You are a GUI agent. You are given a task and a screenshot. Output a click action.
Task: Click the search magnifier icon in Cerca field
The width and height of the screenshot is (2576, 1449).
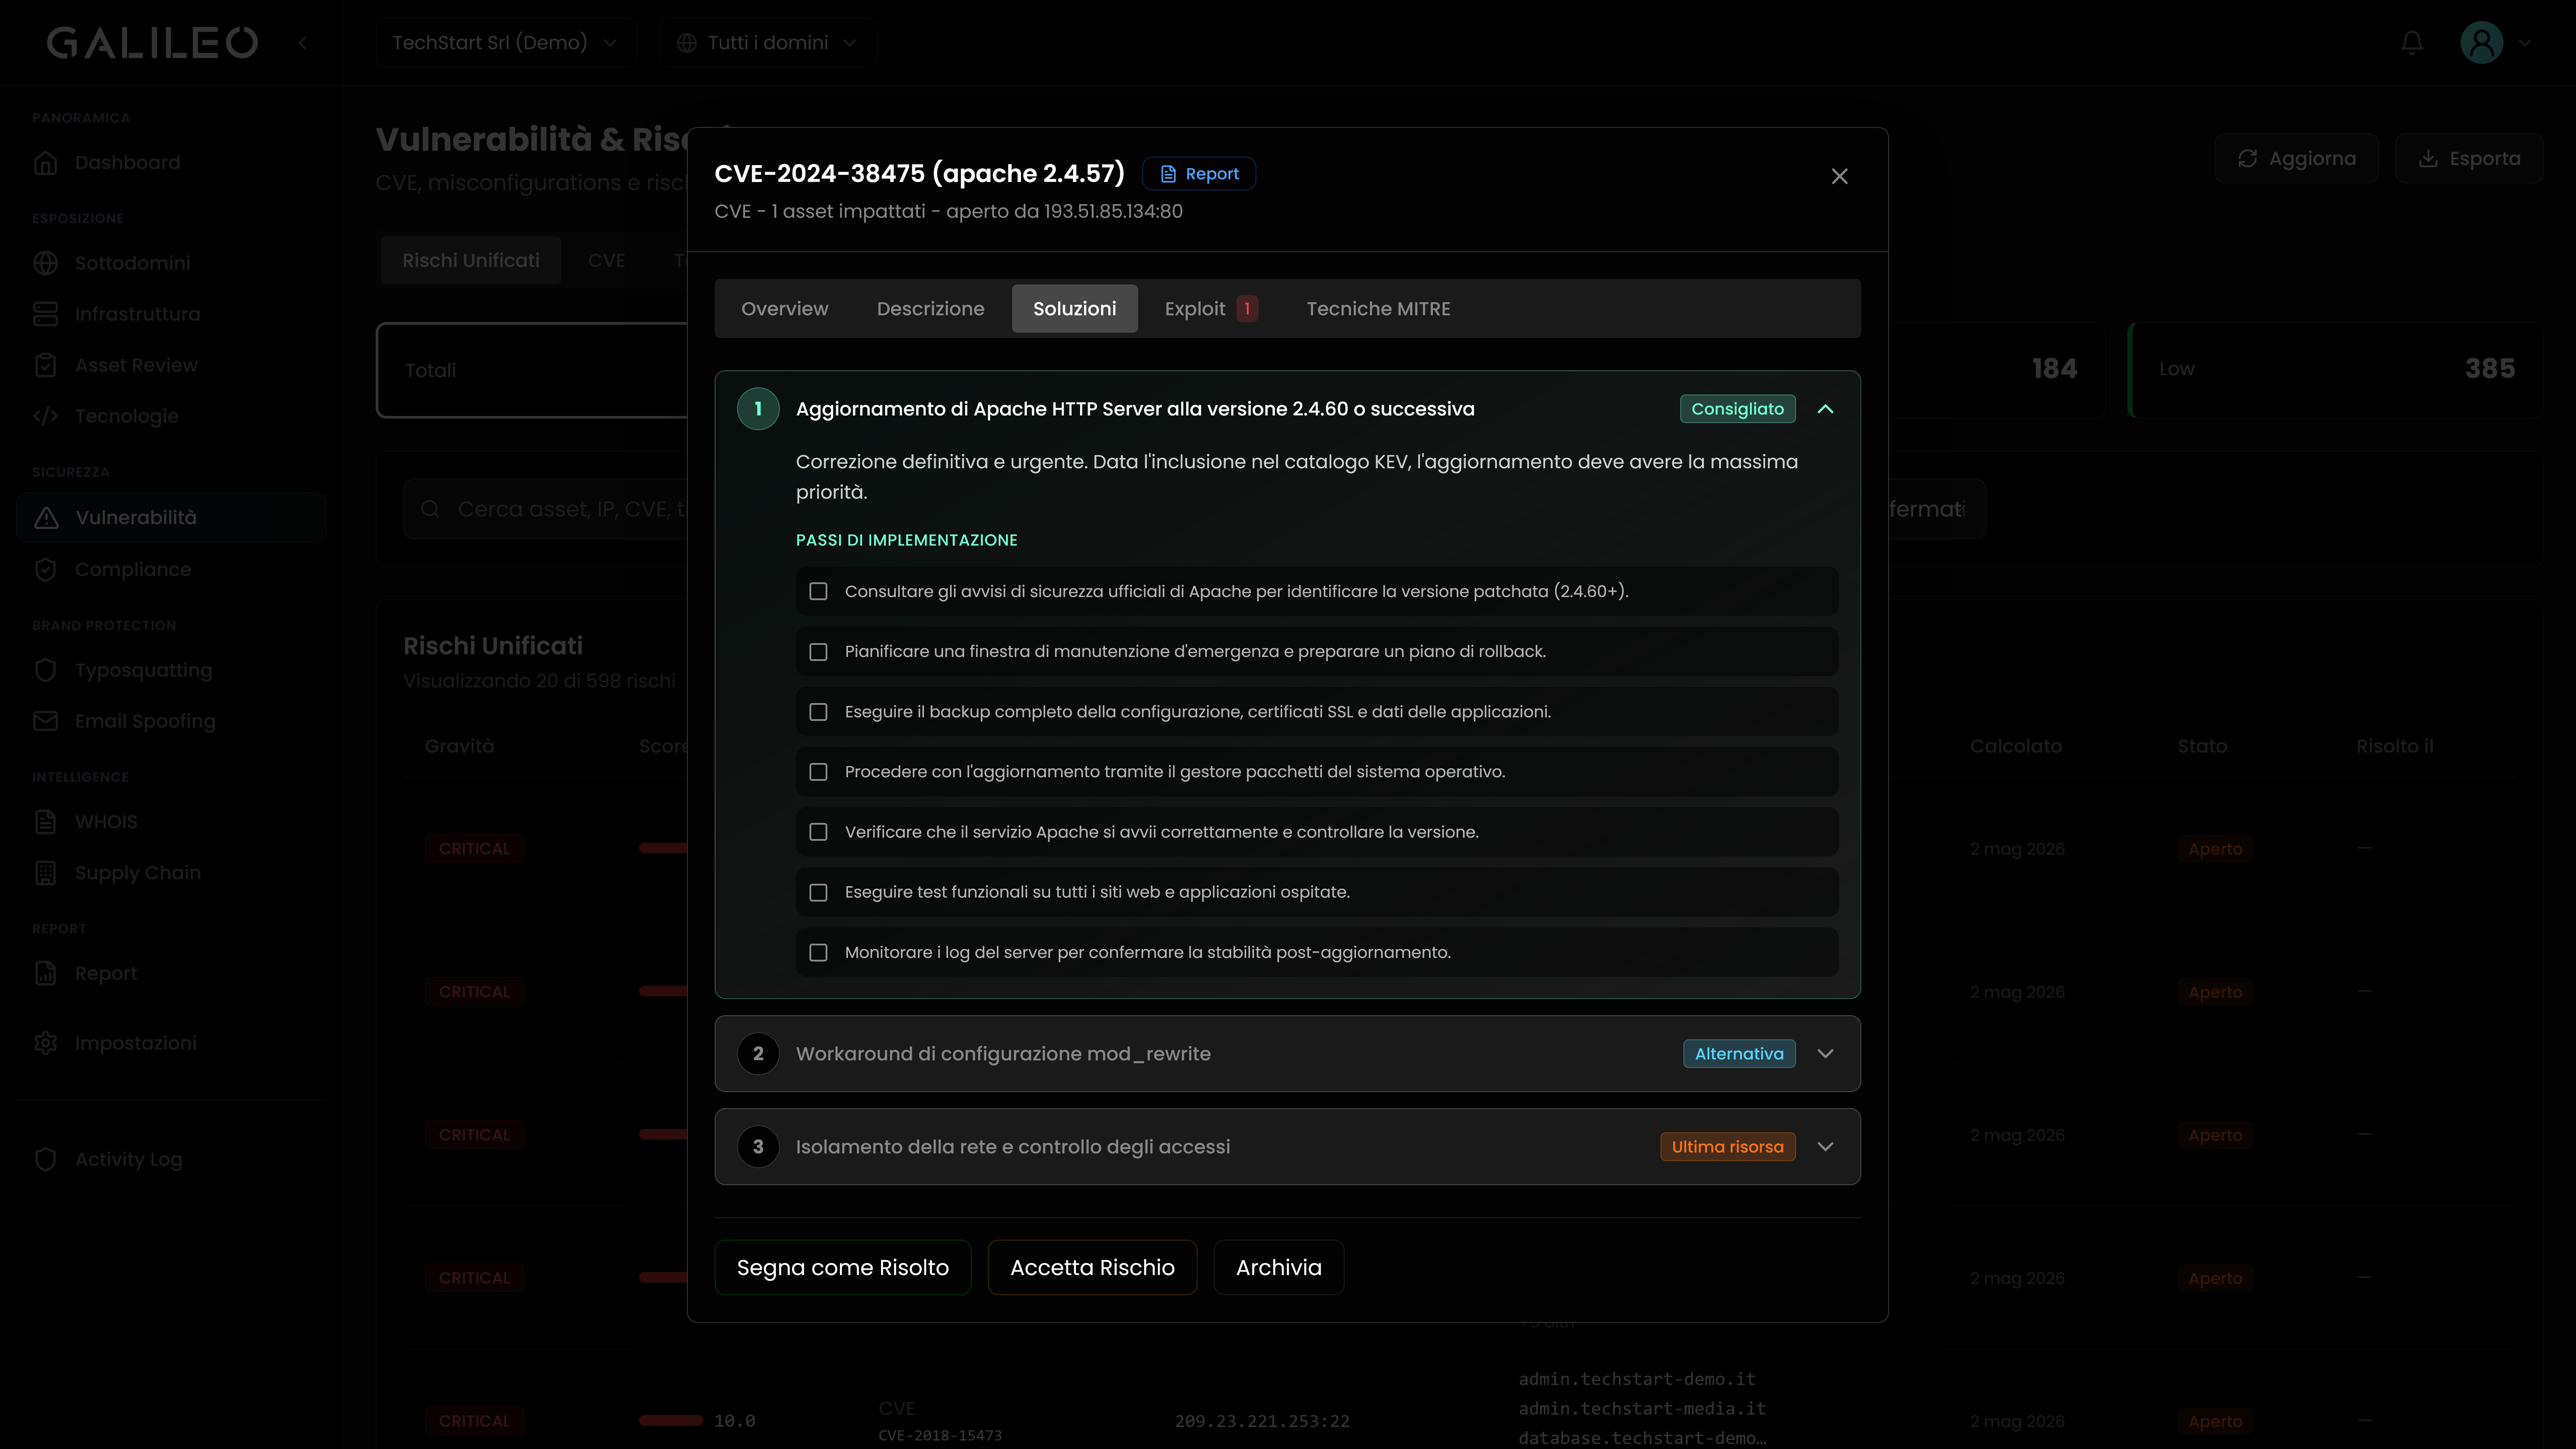click(430, 509)
